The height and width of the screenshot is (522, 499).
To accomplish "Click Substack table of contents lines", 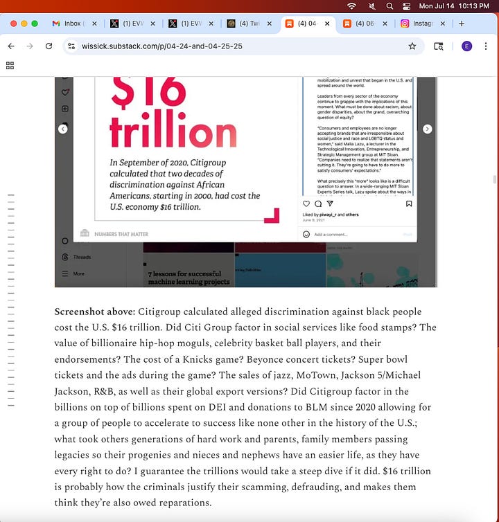I will point(11,300).
